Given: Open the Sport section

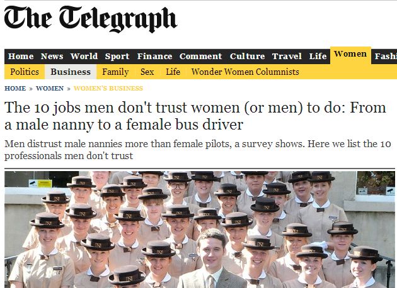Looking at the screenshot, I should point(117,57).
